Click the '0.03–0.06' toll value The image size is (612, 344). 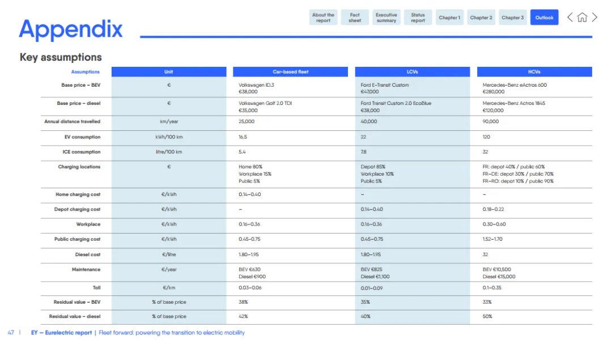coord(250,288)
